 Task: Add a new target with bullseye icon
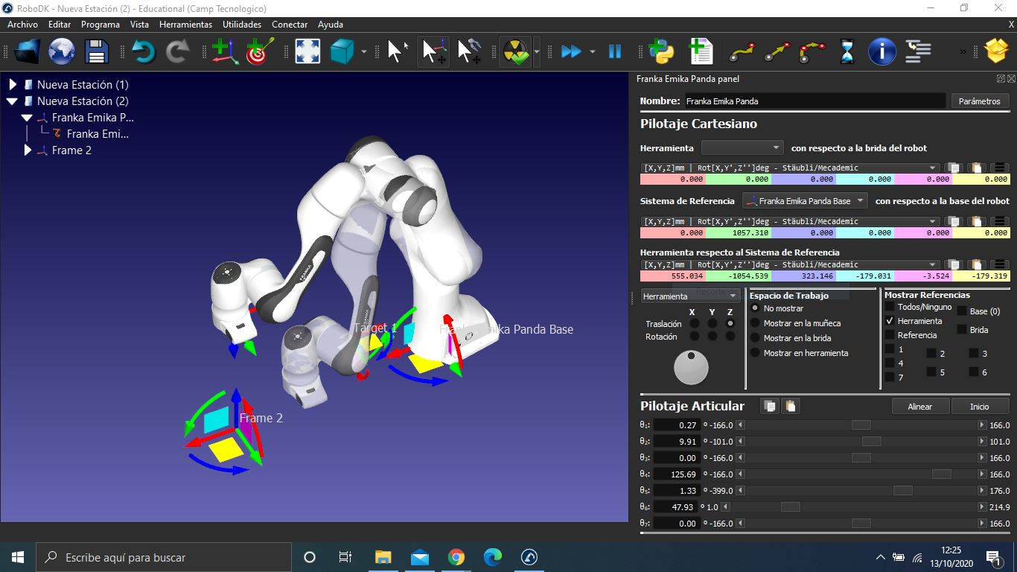pyautogui.click(x=259, y=51)
